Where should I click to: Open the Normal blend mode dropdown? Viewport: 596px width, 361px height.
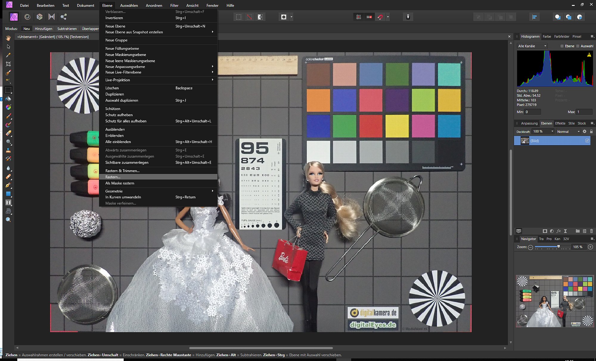568,131
